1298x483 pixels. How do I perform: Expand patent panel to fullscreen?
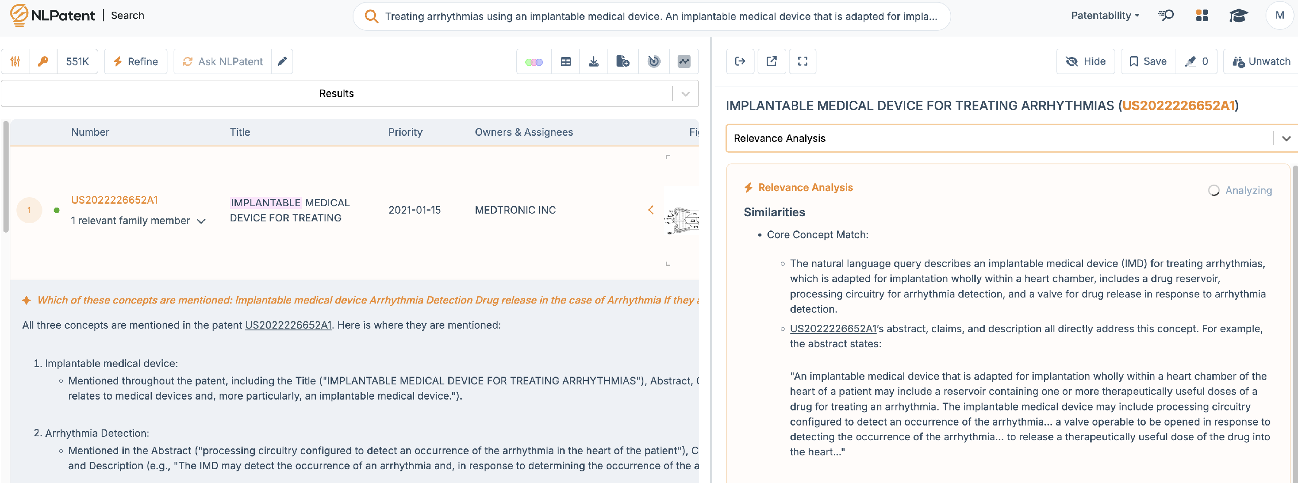[802, 61]
